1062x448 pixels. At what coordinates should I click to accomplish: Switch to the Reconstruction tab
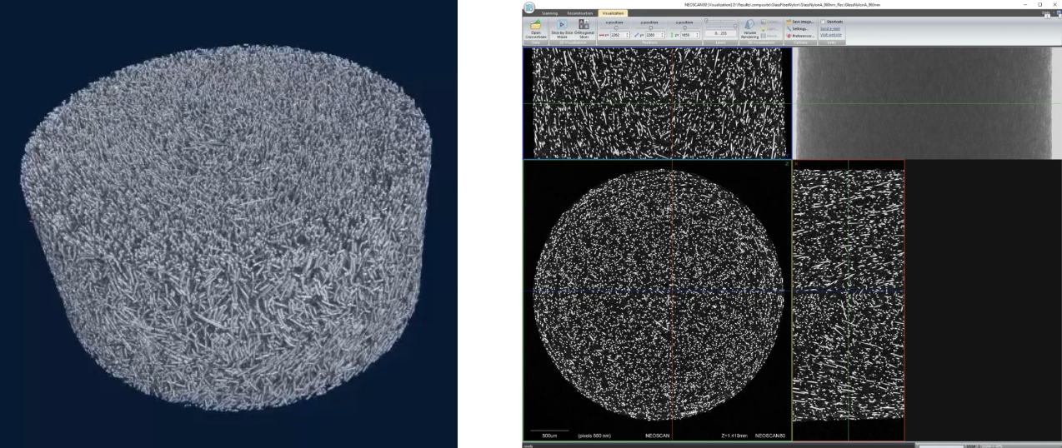pos(579,13)
